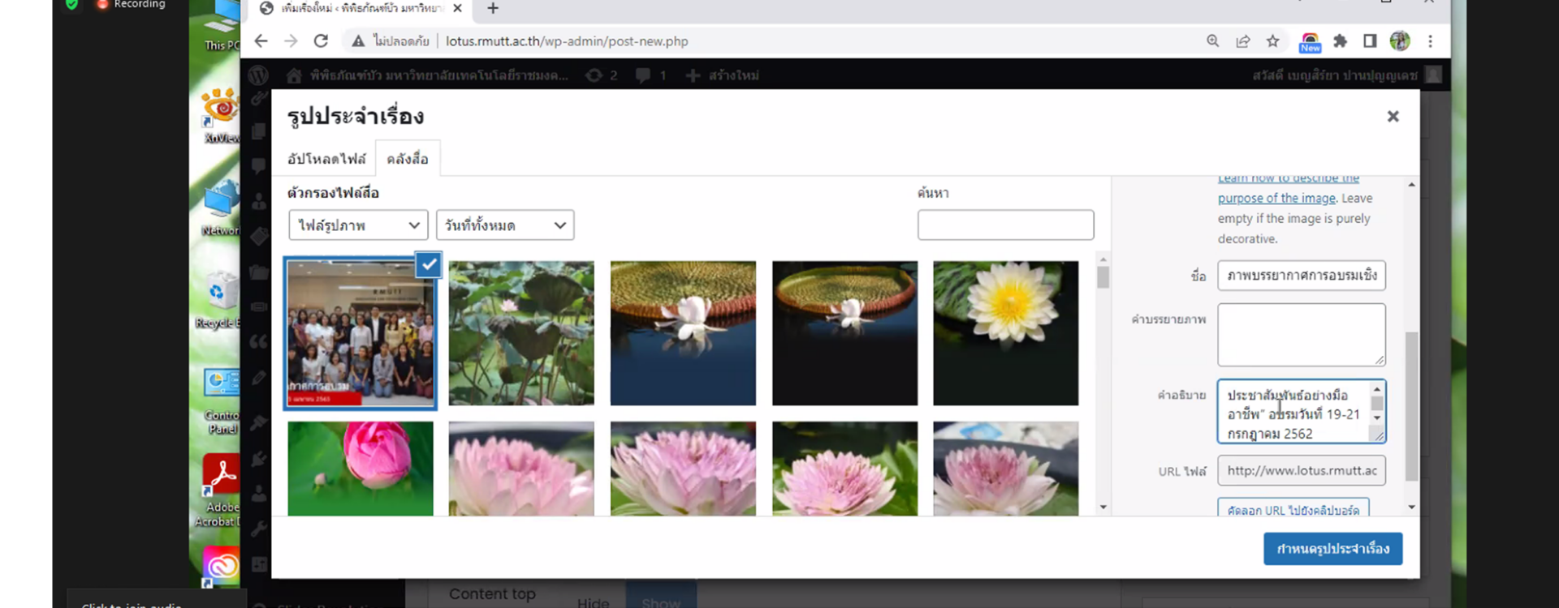Close the current browser tab

[x=457, y=8]
